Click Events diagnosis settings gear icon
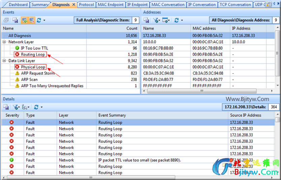This screenshot has height=180, width=281. click(6, 20)
